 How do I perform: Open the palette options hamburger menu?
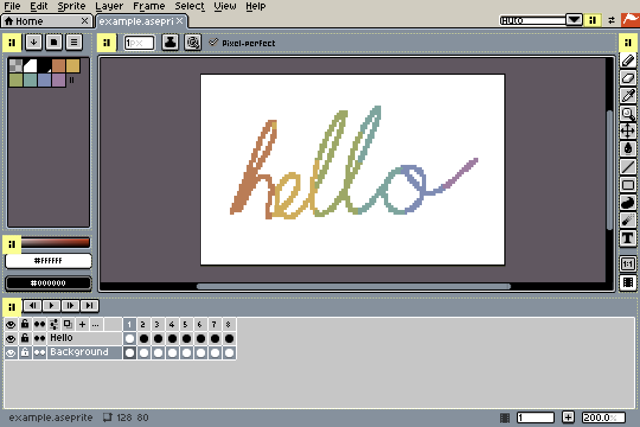(74, 42)
